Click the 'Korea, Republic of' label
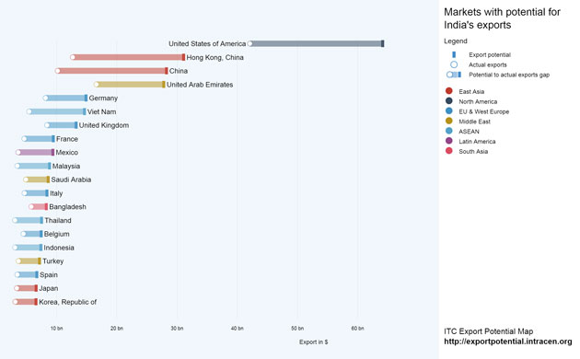This screenshot has width=580, height=359. 68,302
